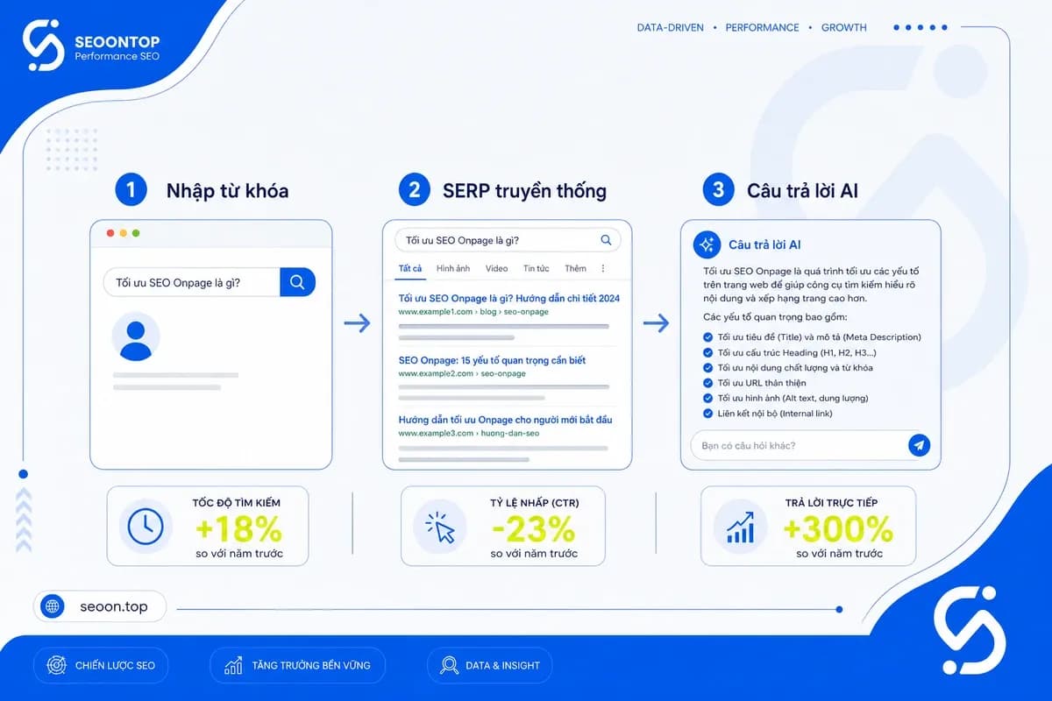This screenshot has height=701, width=1052.
Task: Expand the Thêm tab in the SERP panel
Action: pyautogui.click(x=575, y=268)
